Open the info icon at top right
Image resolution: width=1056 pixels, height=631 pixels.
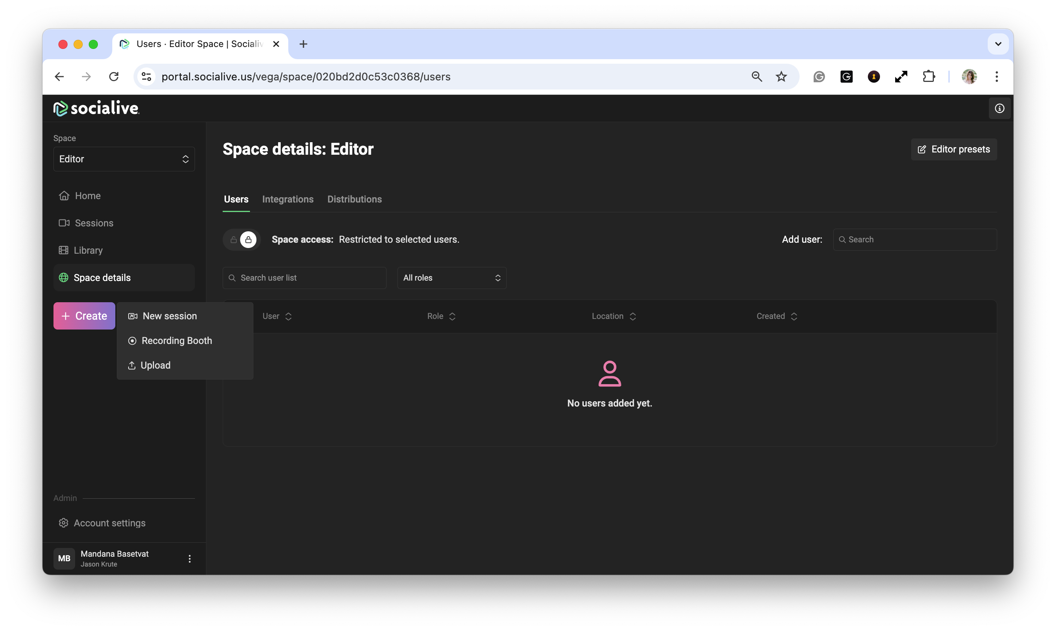coord(999,108)
